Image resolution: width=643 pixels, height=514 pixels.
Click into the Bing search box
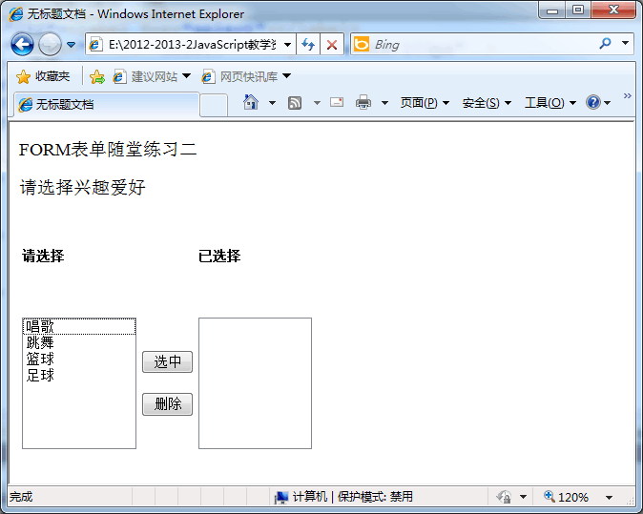[x=484, y=44]
